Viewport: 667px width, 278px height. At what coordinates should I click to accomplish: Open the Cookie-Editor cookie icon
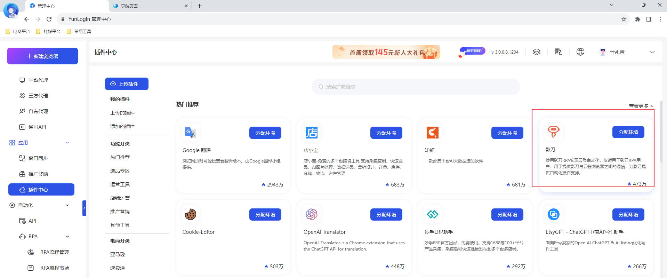(191, 214)
